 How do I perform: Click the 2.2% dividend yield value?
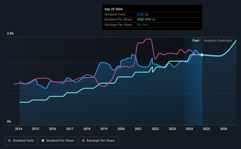[141, 14]
